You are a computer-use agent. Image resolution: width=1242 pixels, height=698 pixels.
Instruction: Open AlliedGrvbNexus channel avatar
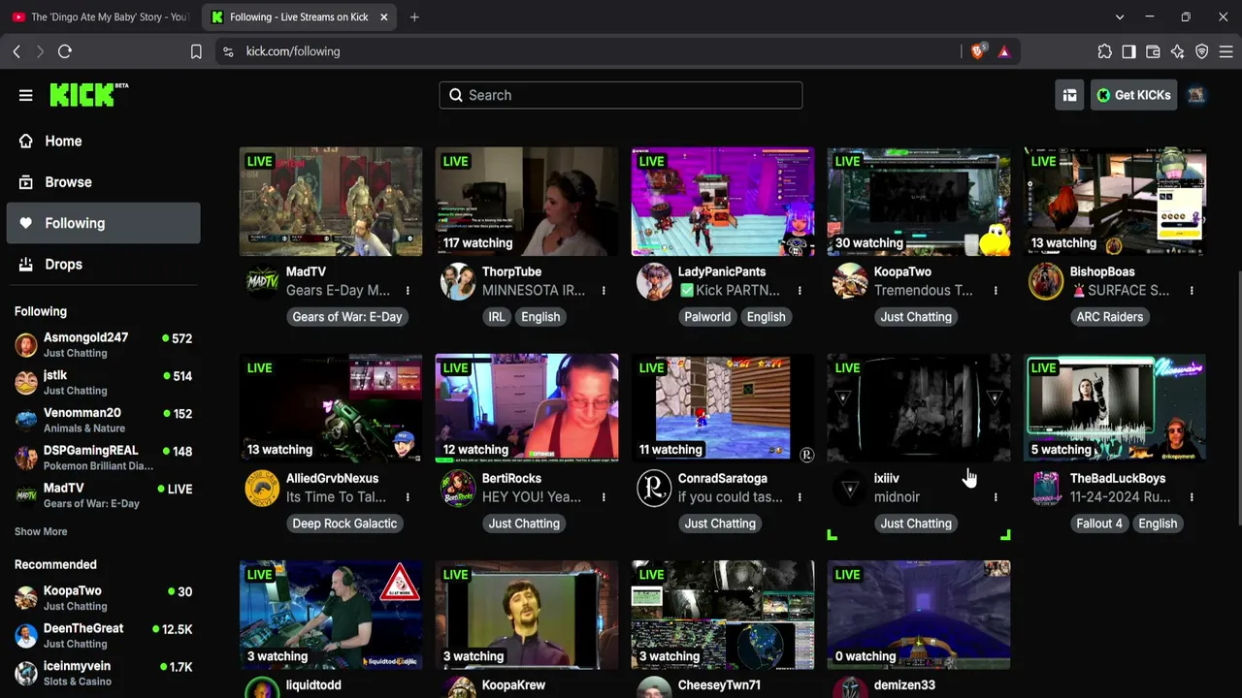point(262,489)
